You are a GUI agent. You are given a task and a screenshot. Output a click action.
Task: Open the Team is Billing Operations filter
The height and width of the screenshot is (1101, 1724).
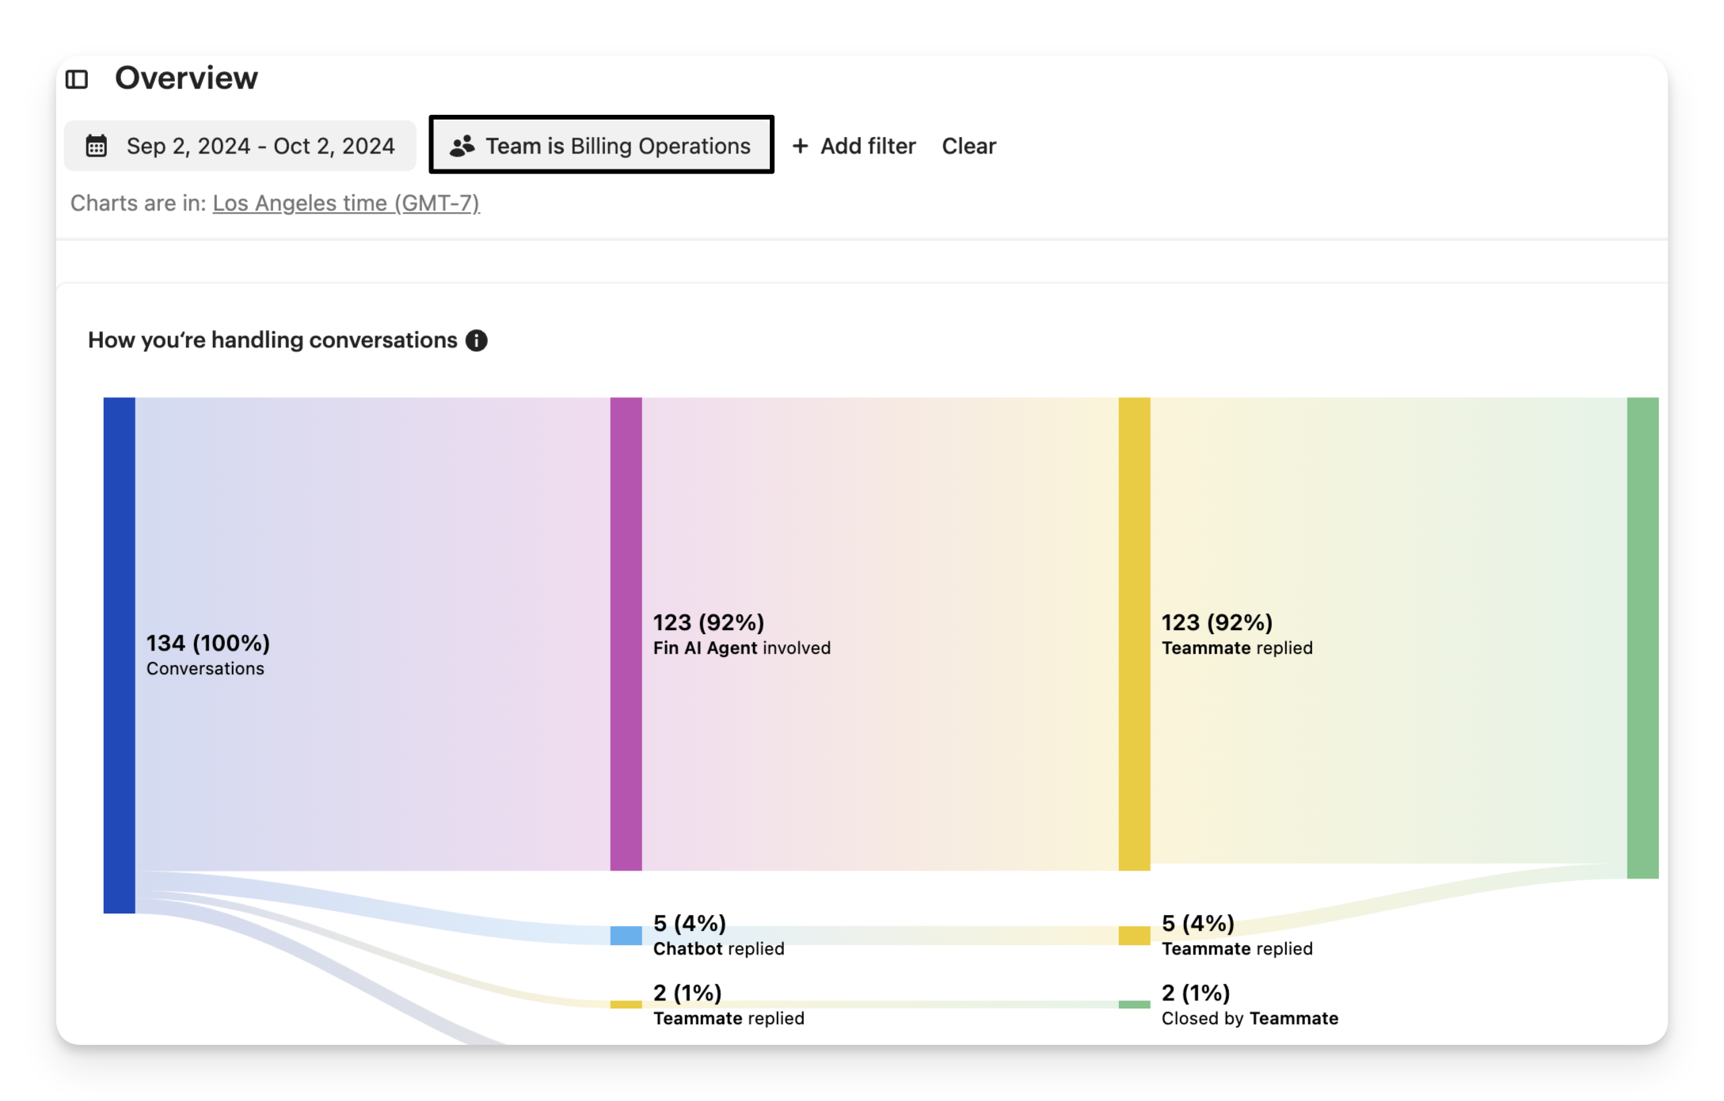click(602, 146)
